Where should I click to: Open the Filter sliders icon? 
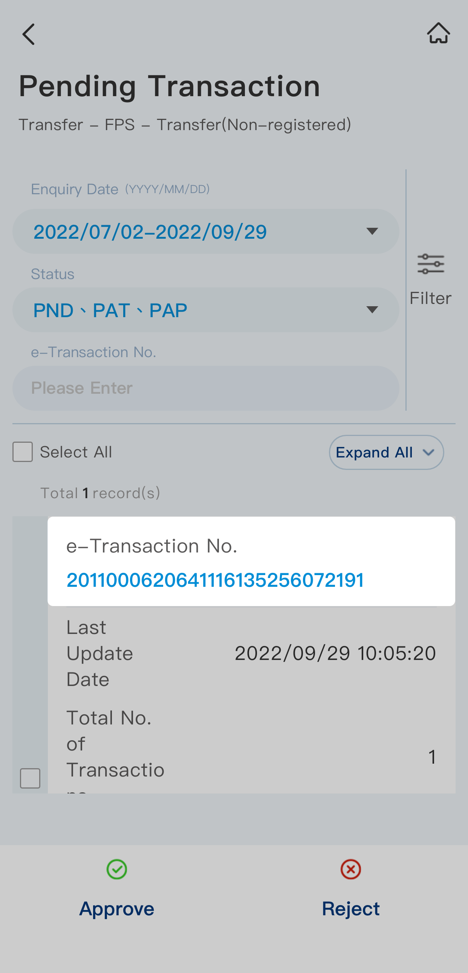(431, 264)
